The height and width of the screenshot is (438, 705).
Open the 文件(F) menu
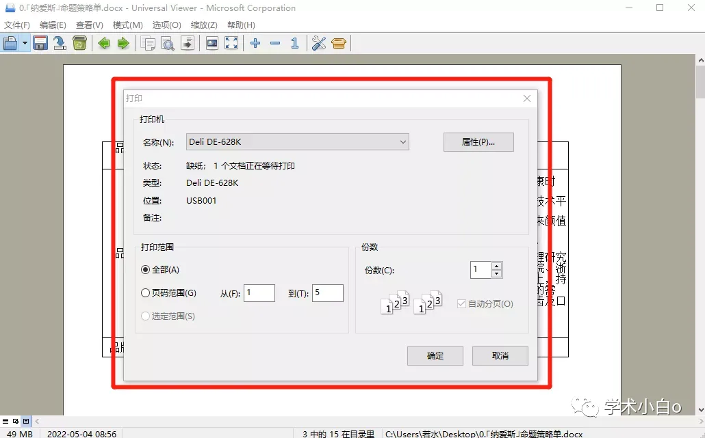[17, 25]
